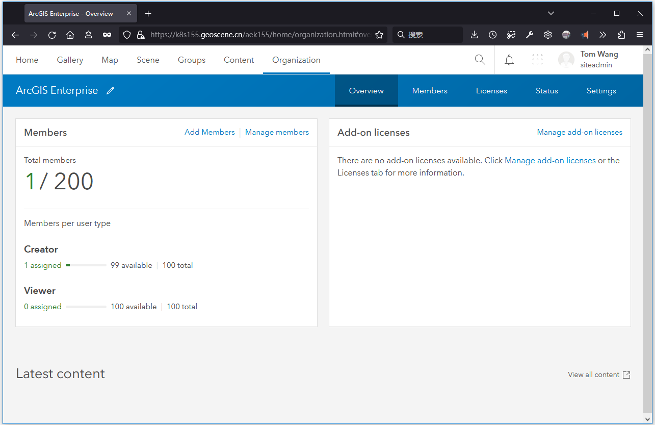Click the Viewer license usage bar
Screen dimensions: 655x425
coord(86,307)
